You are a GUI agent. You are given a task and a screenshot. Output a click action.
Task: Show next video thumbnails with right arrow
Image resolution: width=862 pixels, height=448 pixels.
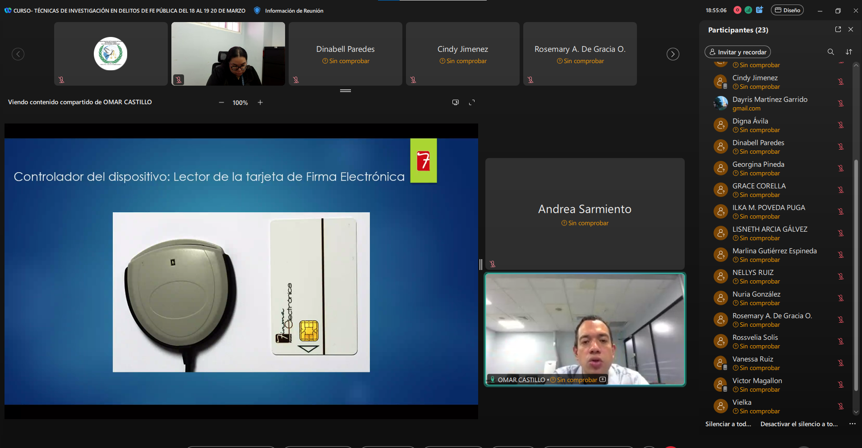[673, 54]
